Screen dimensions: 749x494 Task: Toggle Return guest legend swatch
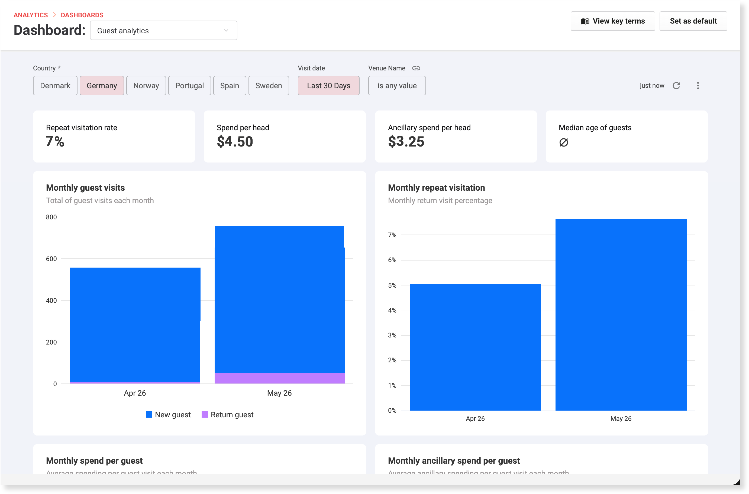tap(205, 415)
